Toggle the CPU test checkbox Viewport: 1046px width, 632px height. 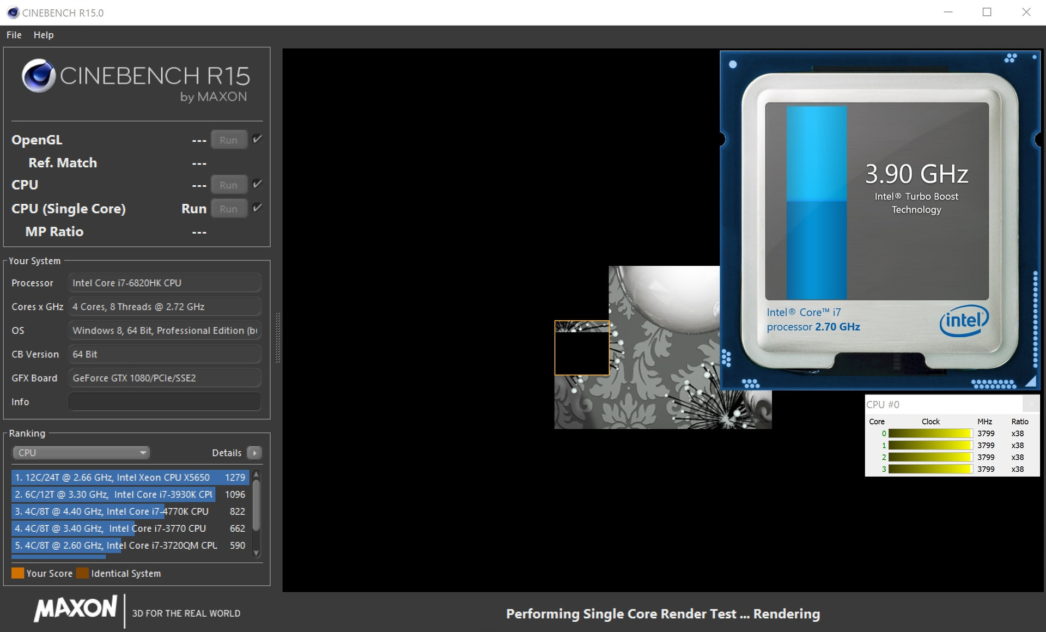[x=258, y=184]
